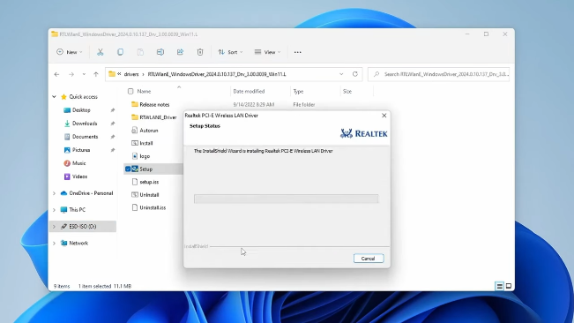Uncheck the Setup file checkbox

[128, 169]
